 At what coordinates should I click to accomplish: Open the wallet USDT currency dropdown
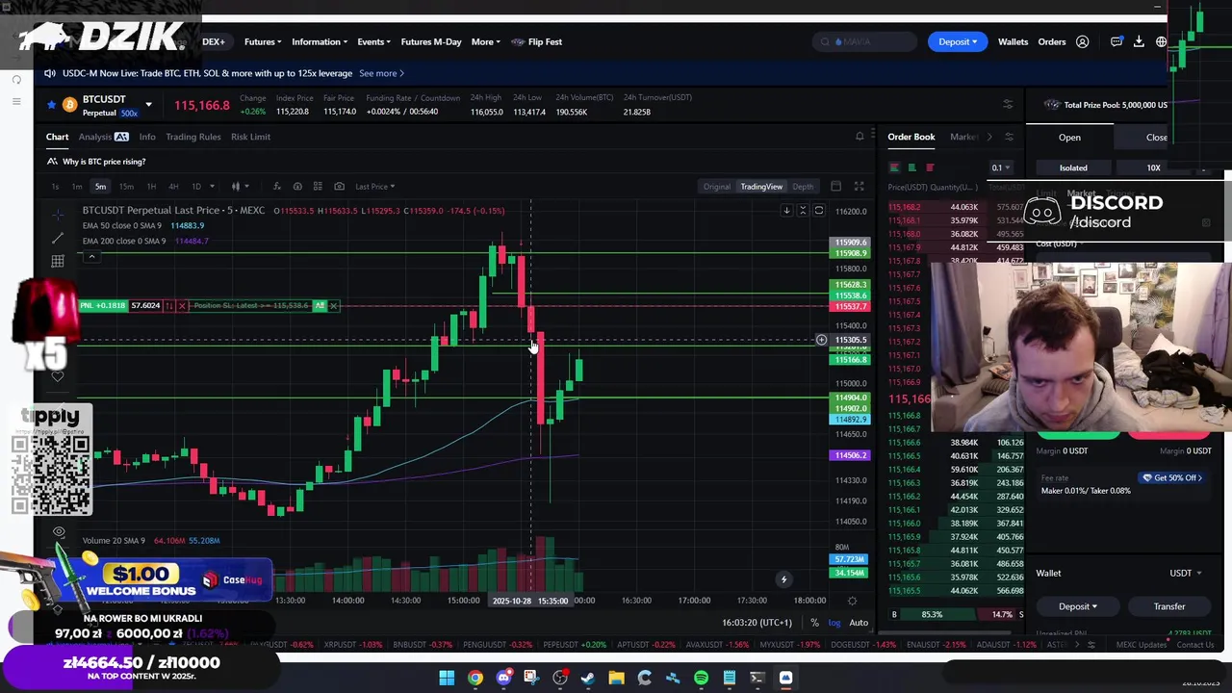click(1185, 574)
